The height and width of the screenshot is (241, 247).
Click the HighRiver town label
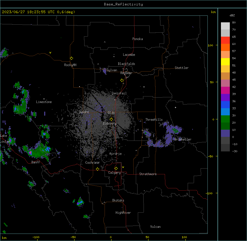coord(123,213)
